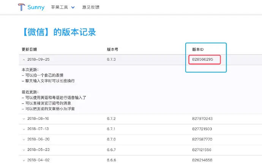The height and width of the screenshot is (163, 262).
Task: Select version number 6.7.3
Action: pyautogui.click(x=111, y=60)
